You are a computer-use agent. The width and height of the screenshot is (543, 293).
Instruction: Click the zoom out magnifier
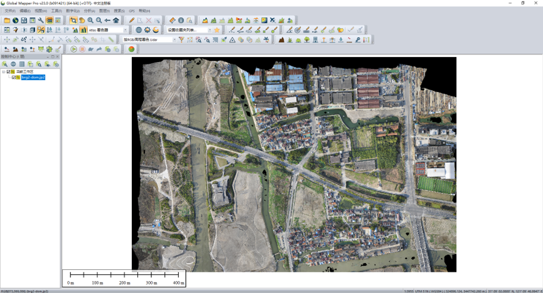tap(99, 21)
